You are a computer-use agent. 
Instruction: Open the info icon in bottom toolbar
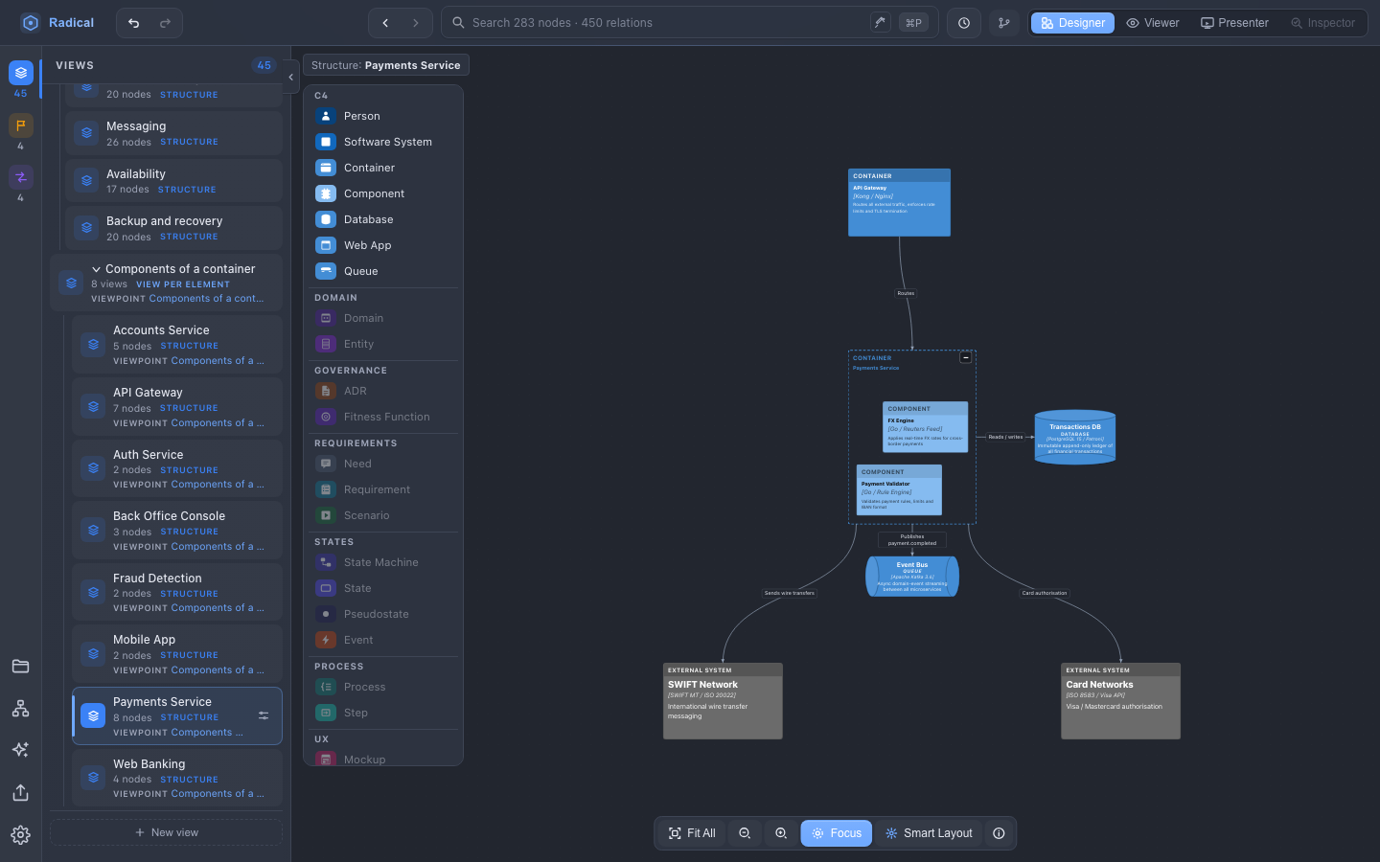click(x=999, y=833)
